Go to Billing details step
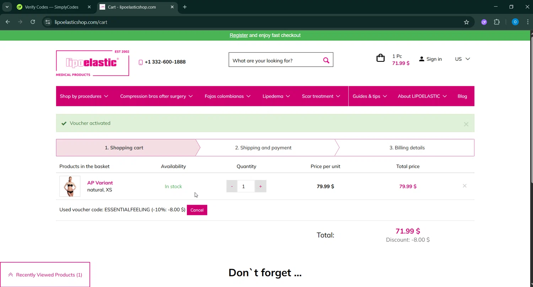This screenshot has width=533, height=287. [407, 148]
